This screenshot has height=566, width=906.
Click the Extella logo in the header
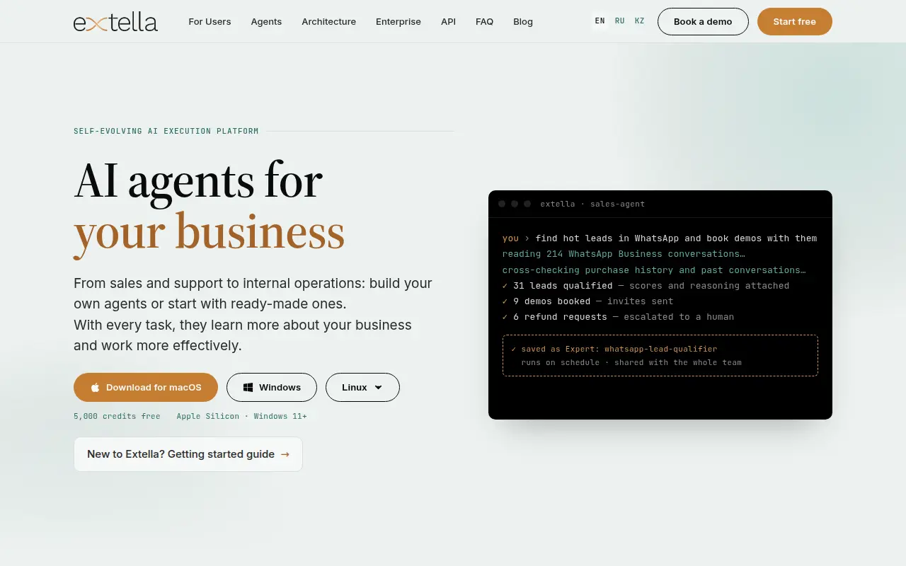click(x=115, y=22)
